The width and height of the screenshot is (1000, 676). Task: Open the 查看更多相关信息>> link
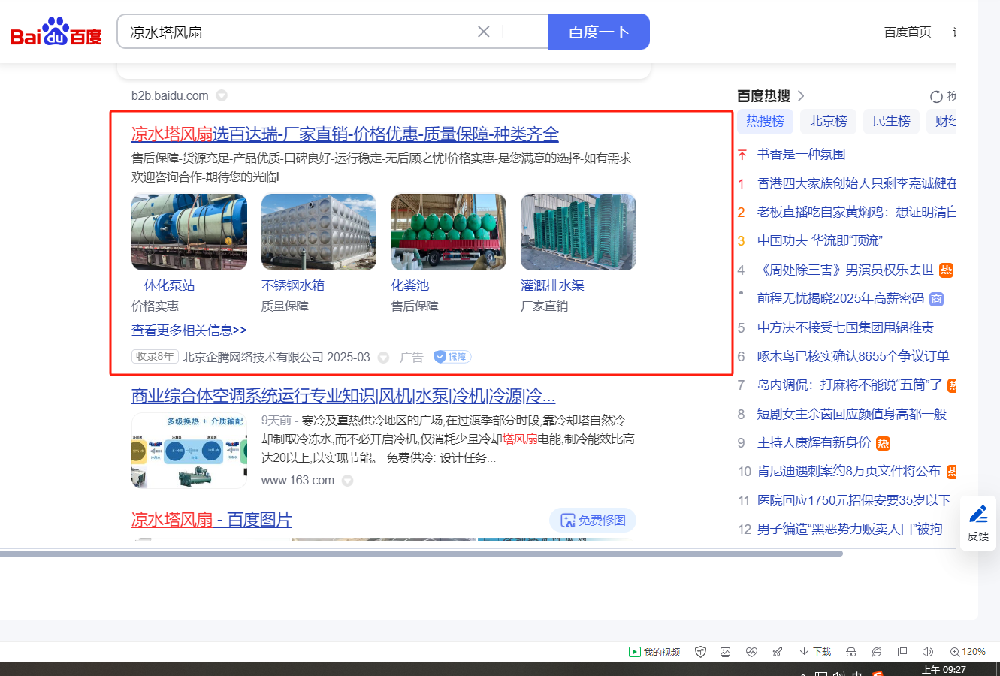189,330
